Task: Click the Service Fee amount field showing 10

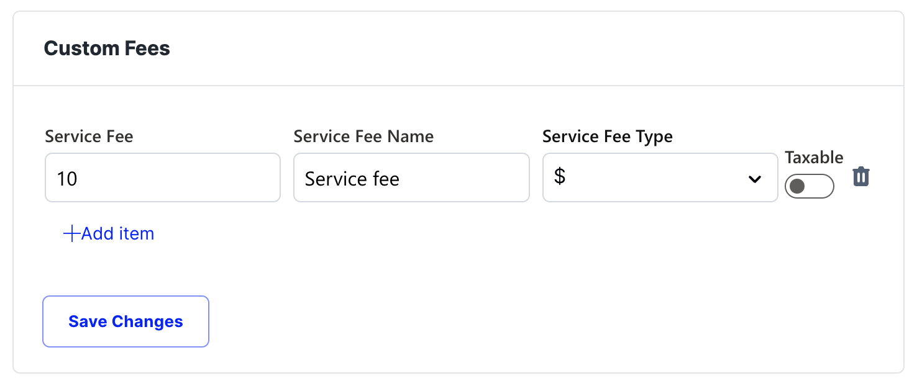Action: pyautogui.click(x=162, y=177)
